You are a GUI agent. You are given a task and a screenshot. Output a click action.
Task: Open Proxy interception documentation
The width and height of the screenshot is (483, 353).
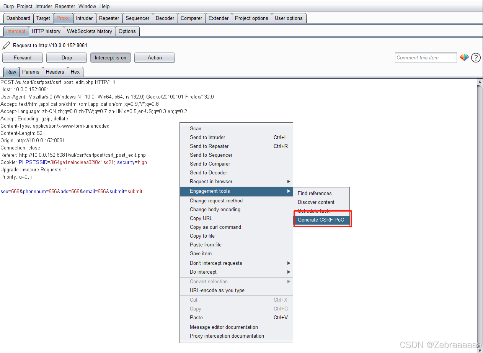[x=236, y=336]
